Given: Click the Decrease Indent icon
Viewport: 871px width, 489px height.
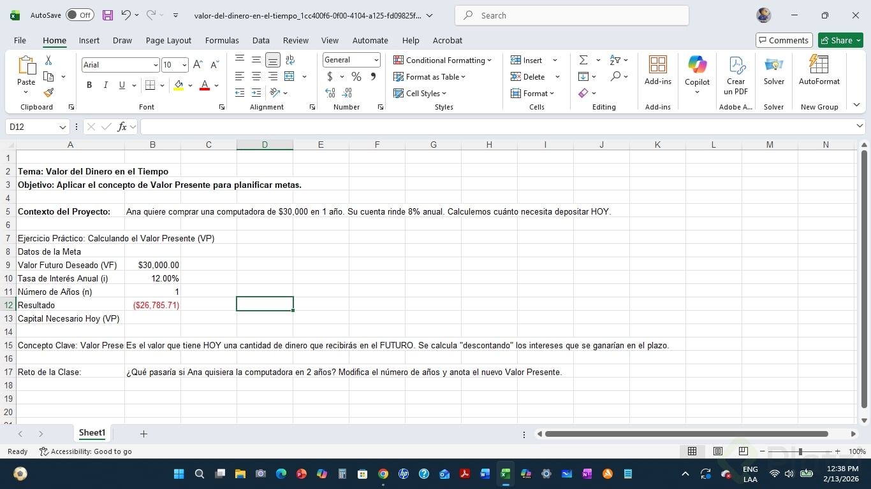Looking at the screenshot, I should (240, 93).
